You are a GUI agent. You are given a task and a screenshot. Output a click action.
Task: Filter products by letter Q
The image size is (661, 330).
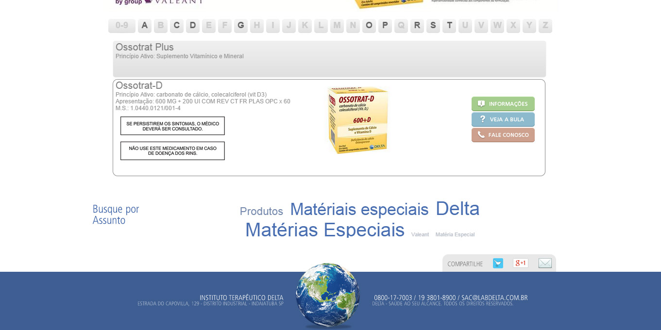[401, 26]
